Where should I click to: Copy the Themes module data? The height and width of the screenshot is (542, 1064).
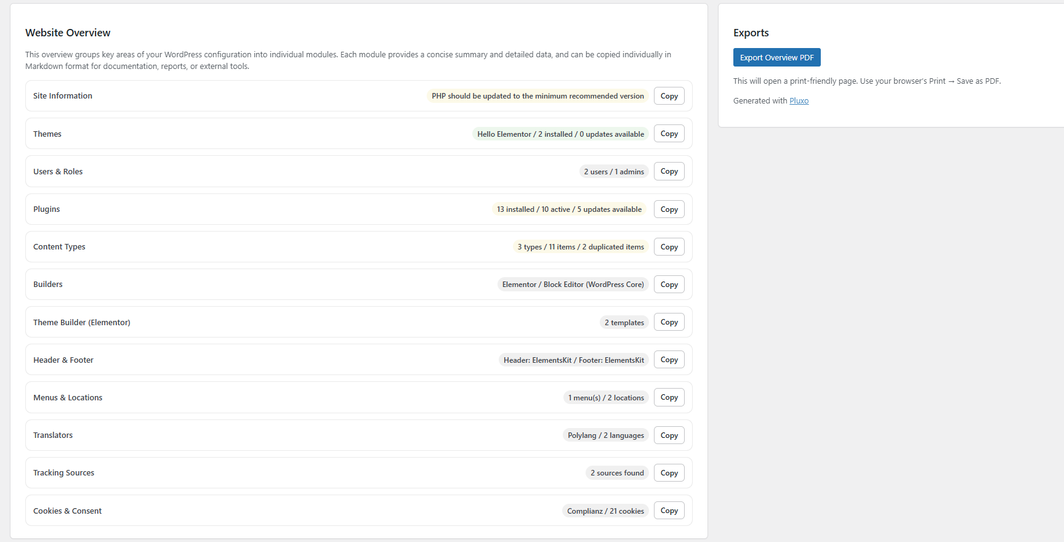click(669, 134)
